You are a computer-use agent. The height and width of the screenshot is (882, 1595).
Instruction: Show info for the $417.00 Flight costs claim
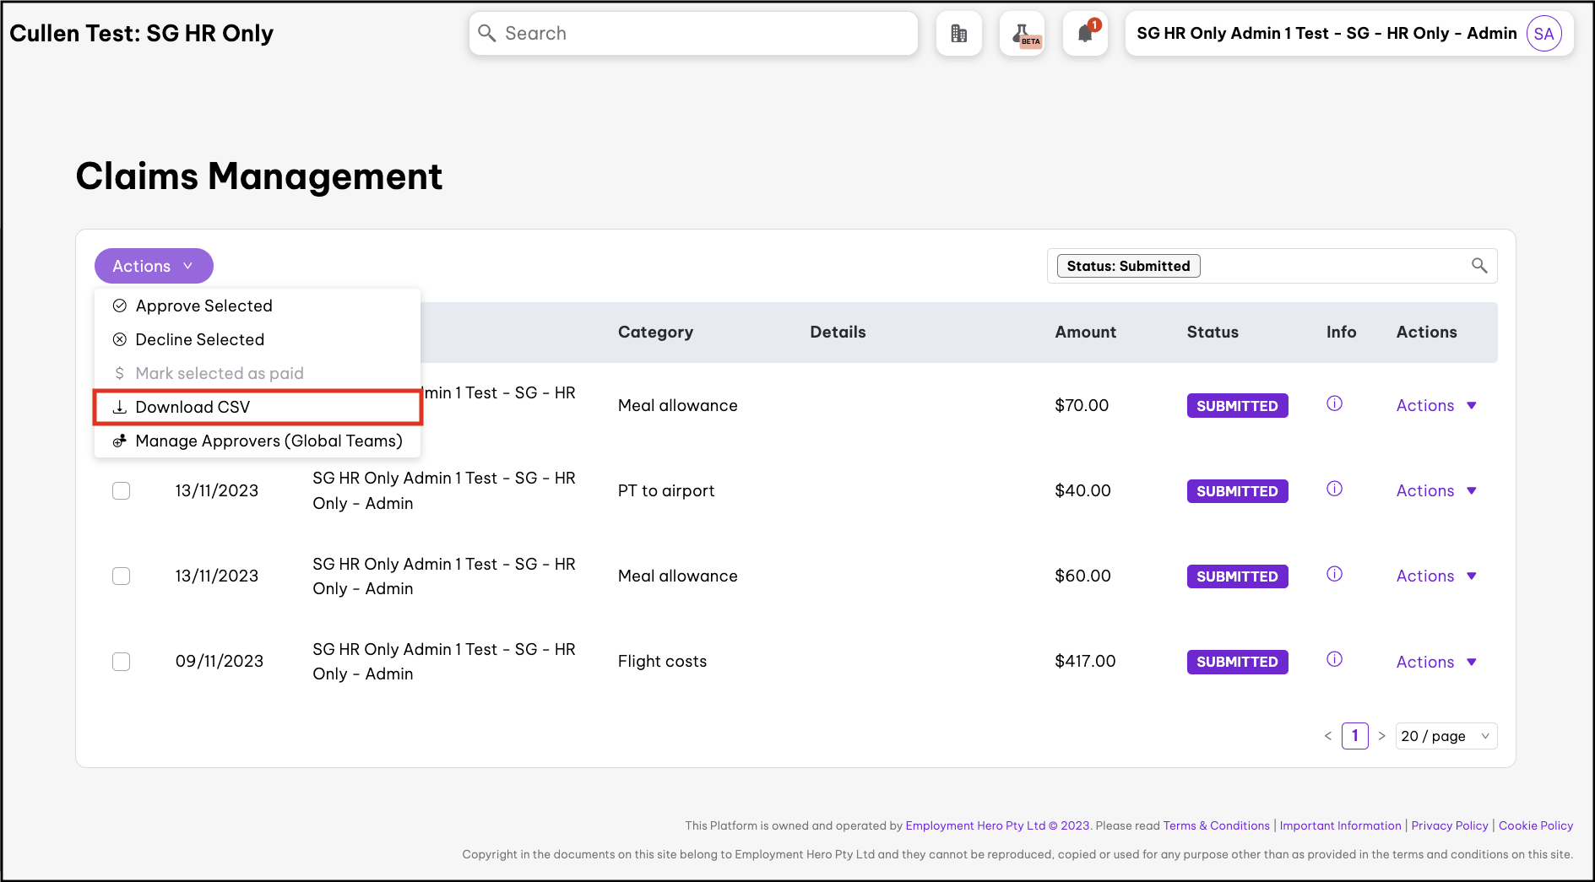(x=1334, y=660)
